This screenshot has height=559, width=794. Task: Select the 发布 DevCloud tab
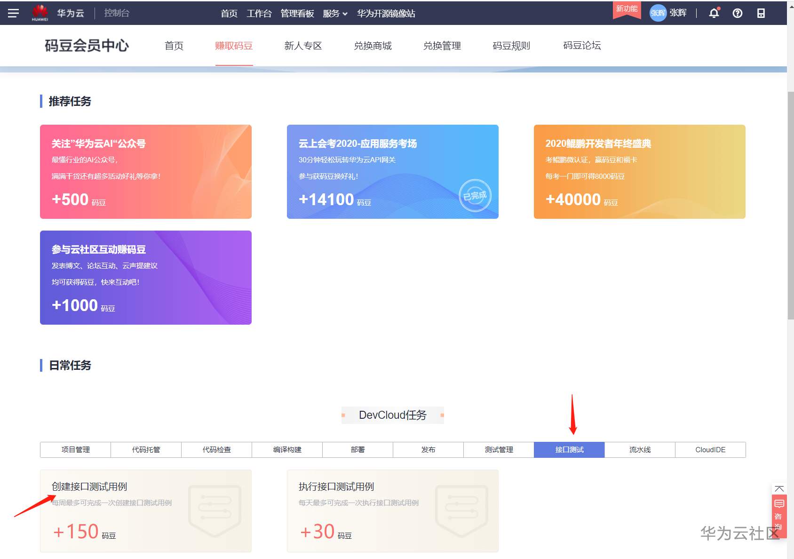point(428,450)
